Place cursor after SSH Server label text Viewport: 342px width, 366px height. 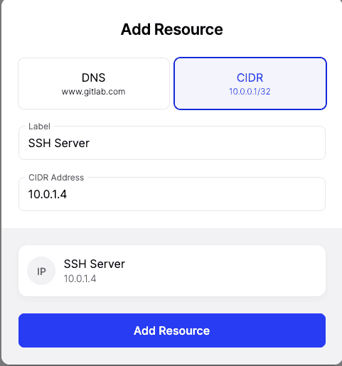click(x=90, y=143)
